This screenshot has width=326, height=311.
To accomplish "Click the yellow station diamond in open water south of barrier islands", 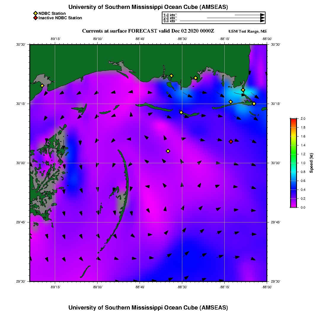I will tap(168, 151).
